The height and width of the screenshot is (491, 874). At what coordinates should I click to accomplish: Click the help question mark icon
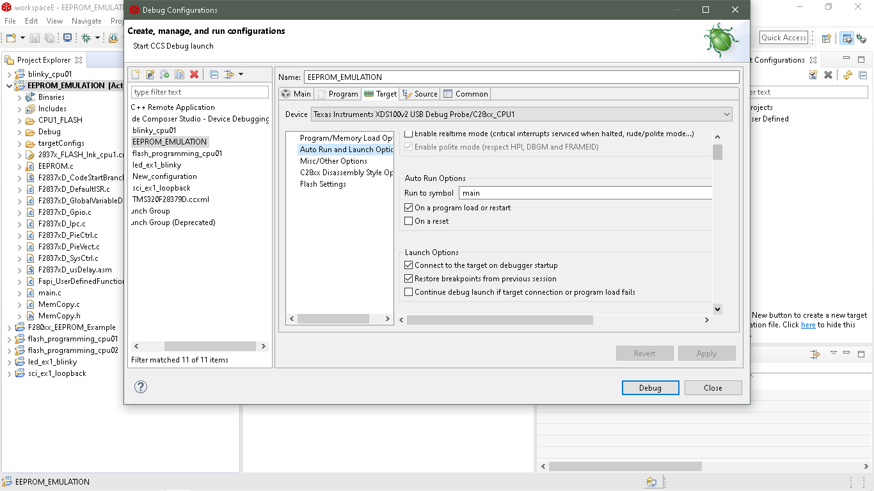pyautogui.click(x=140, y=387)
